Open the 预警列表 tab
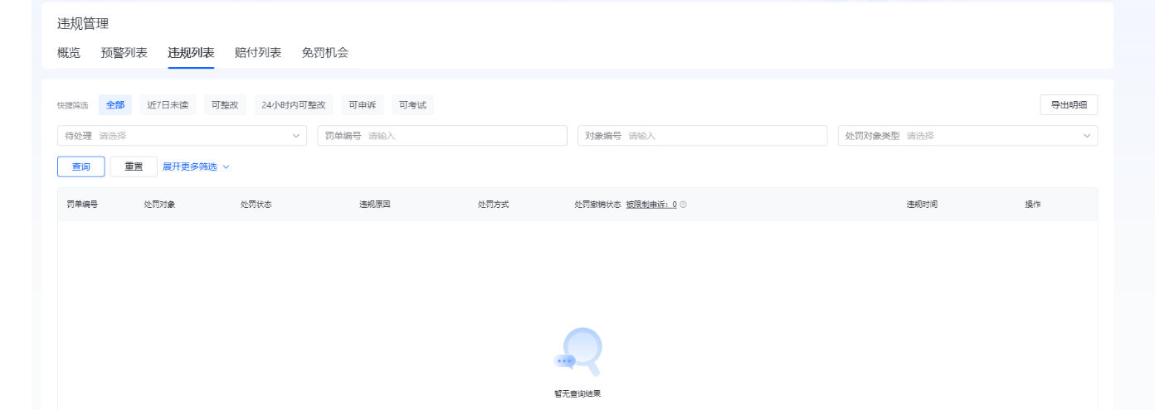 click(x=124, y=53)
